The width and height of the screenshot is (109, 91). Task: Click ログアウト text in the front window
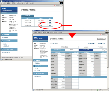[x=104, y=35]
